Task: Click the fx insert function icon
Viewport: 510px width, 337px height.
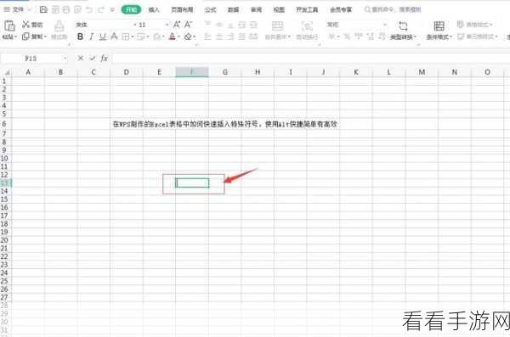Action: click(x=104, y=59)
